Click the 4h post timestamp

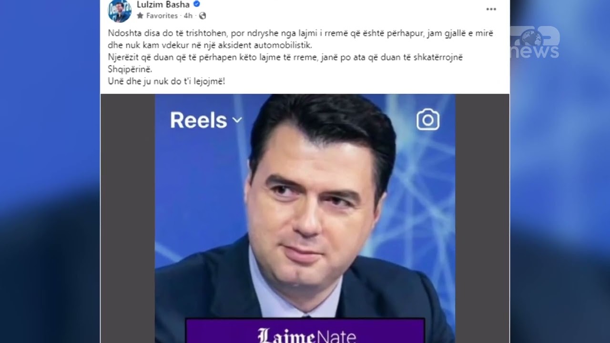click(188, 16)
